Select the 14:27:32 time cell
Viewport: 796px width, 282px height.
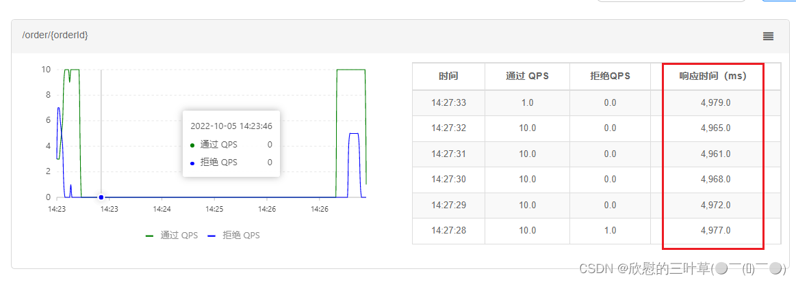tap(448, 128)
